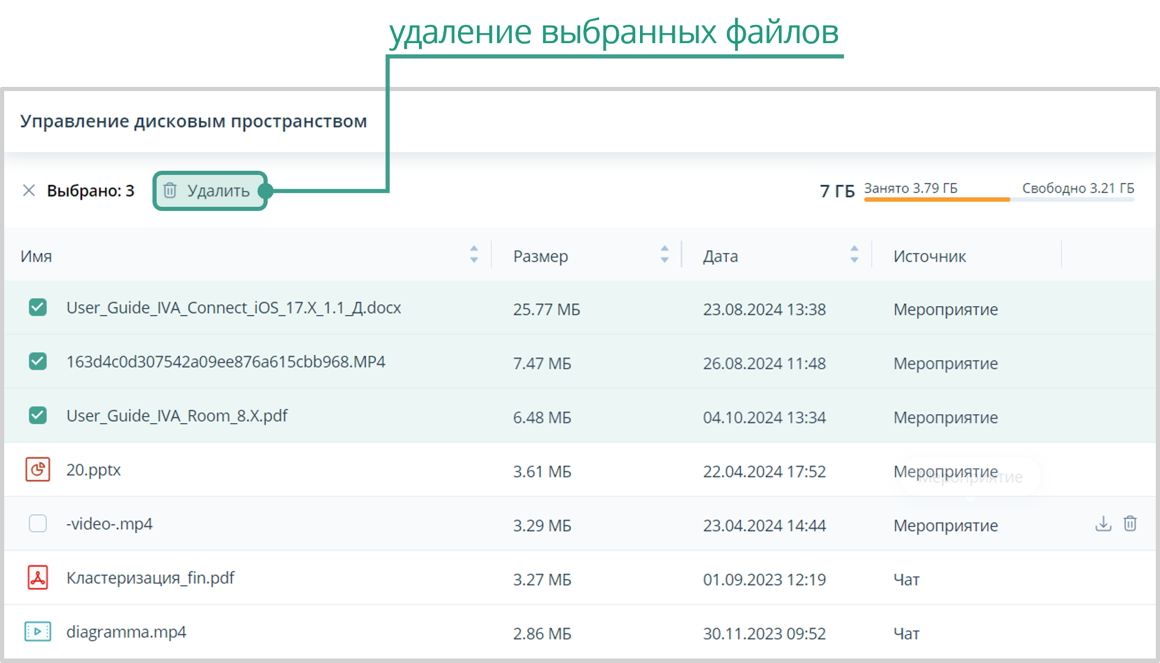Sort by date using the Дата arrows
This screenshot has height=663, width=1160.
(854, 254)
